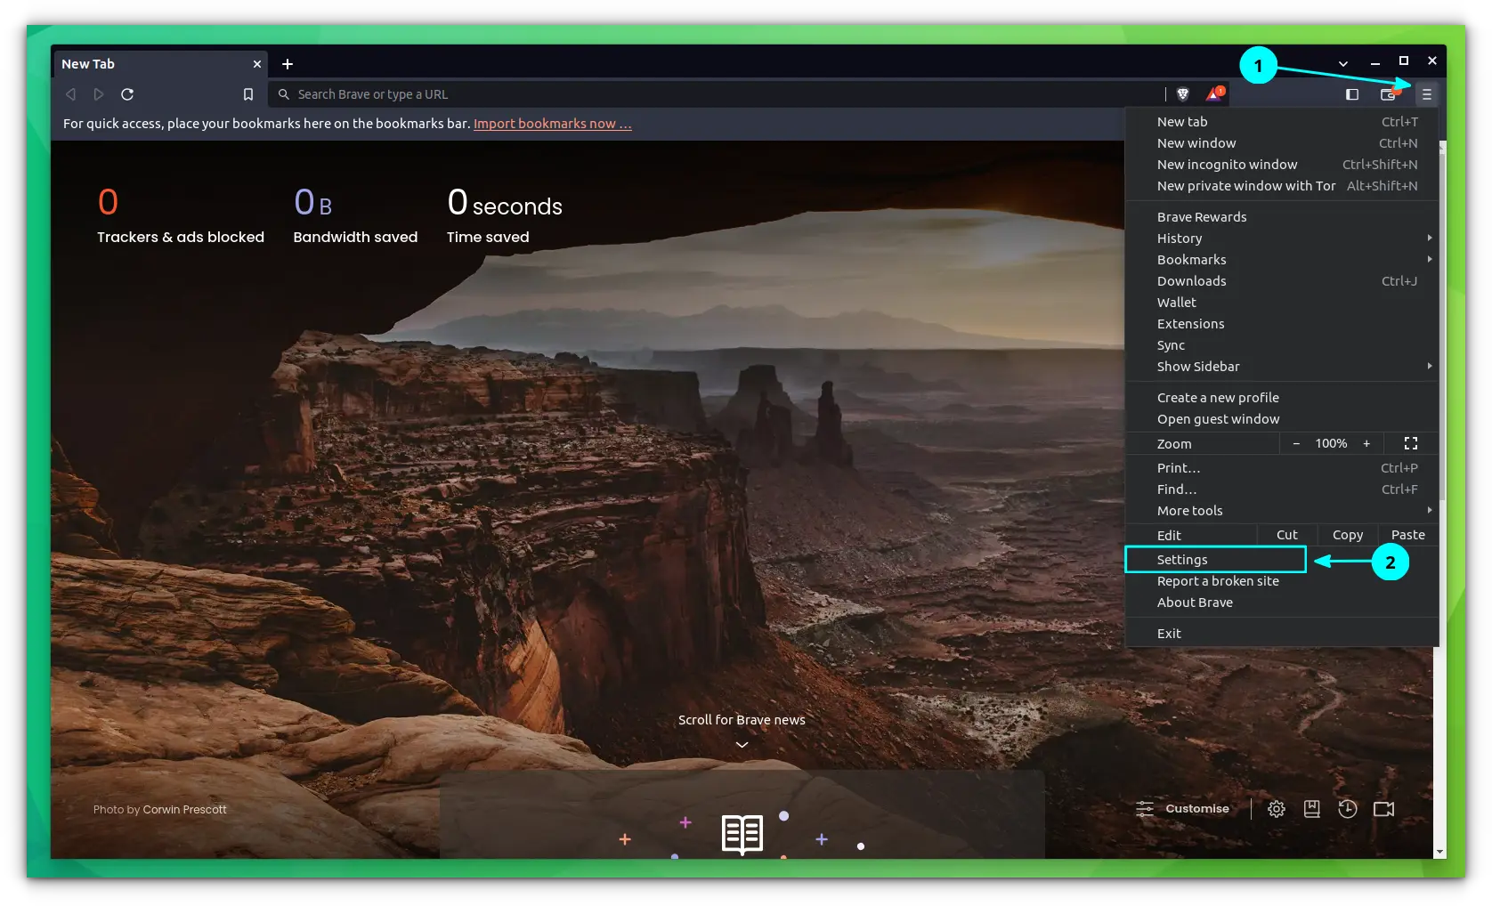This screenshot has height=906, width=1492.
Task: Open bookmarks icon at page bottom
Action: pyautogui.click(x=1312, y=809)
